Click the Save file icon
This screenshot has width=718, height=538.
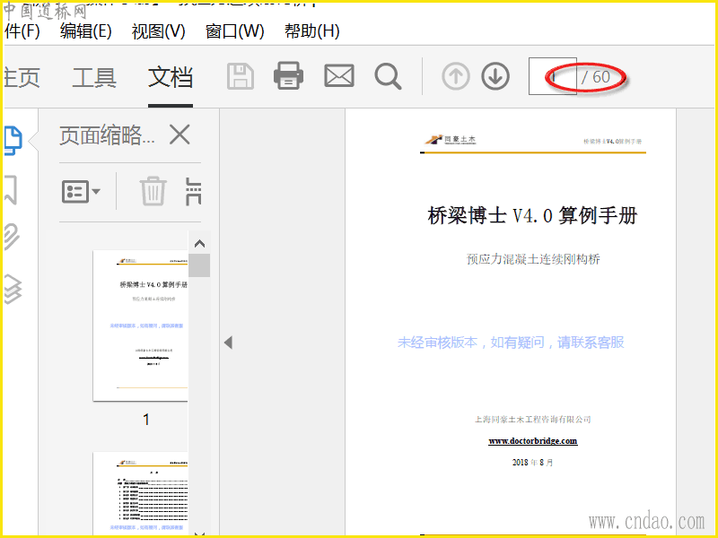tap(241, 76)
